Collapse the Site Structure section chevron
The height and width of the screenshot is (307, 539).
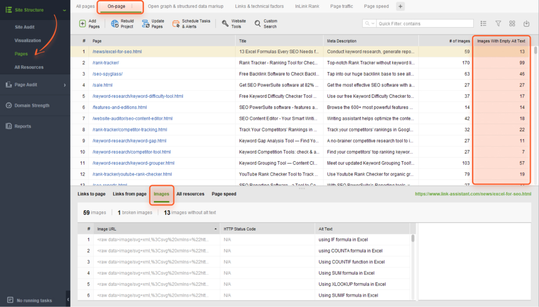64,10
